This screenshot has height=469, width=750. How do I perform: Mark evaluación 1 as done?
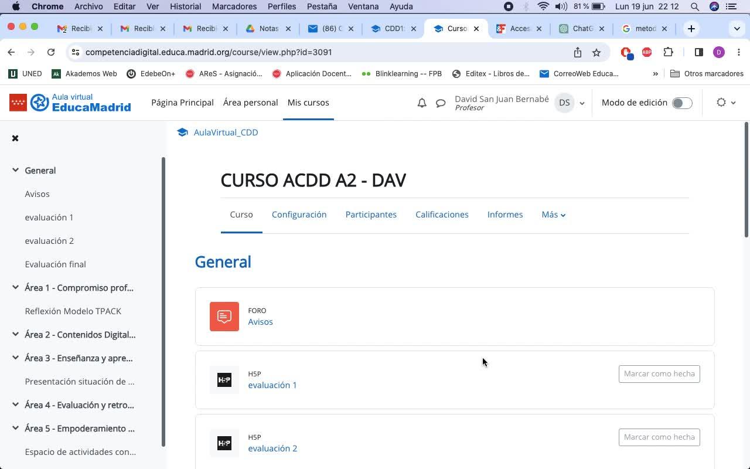click(x=659, y=374)
